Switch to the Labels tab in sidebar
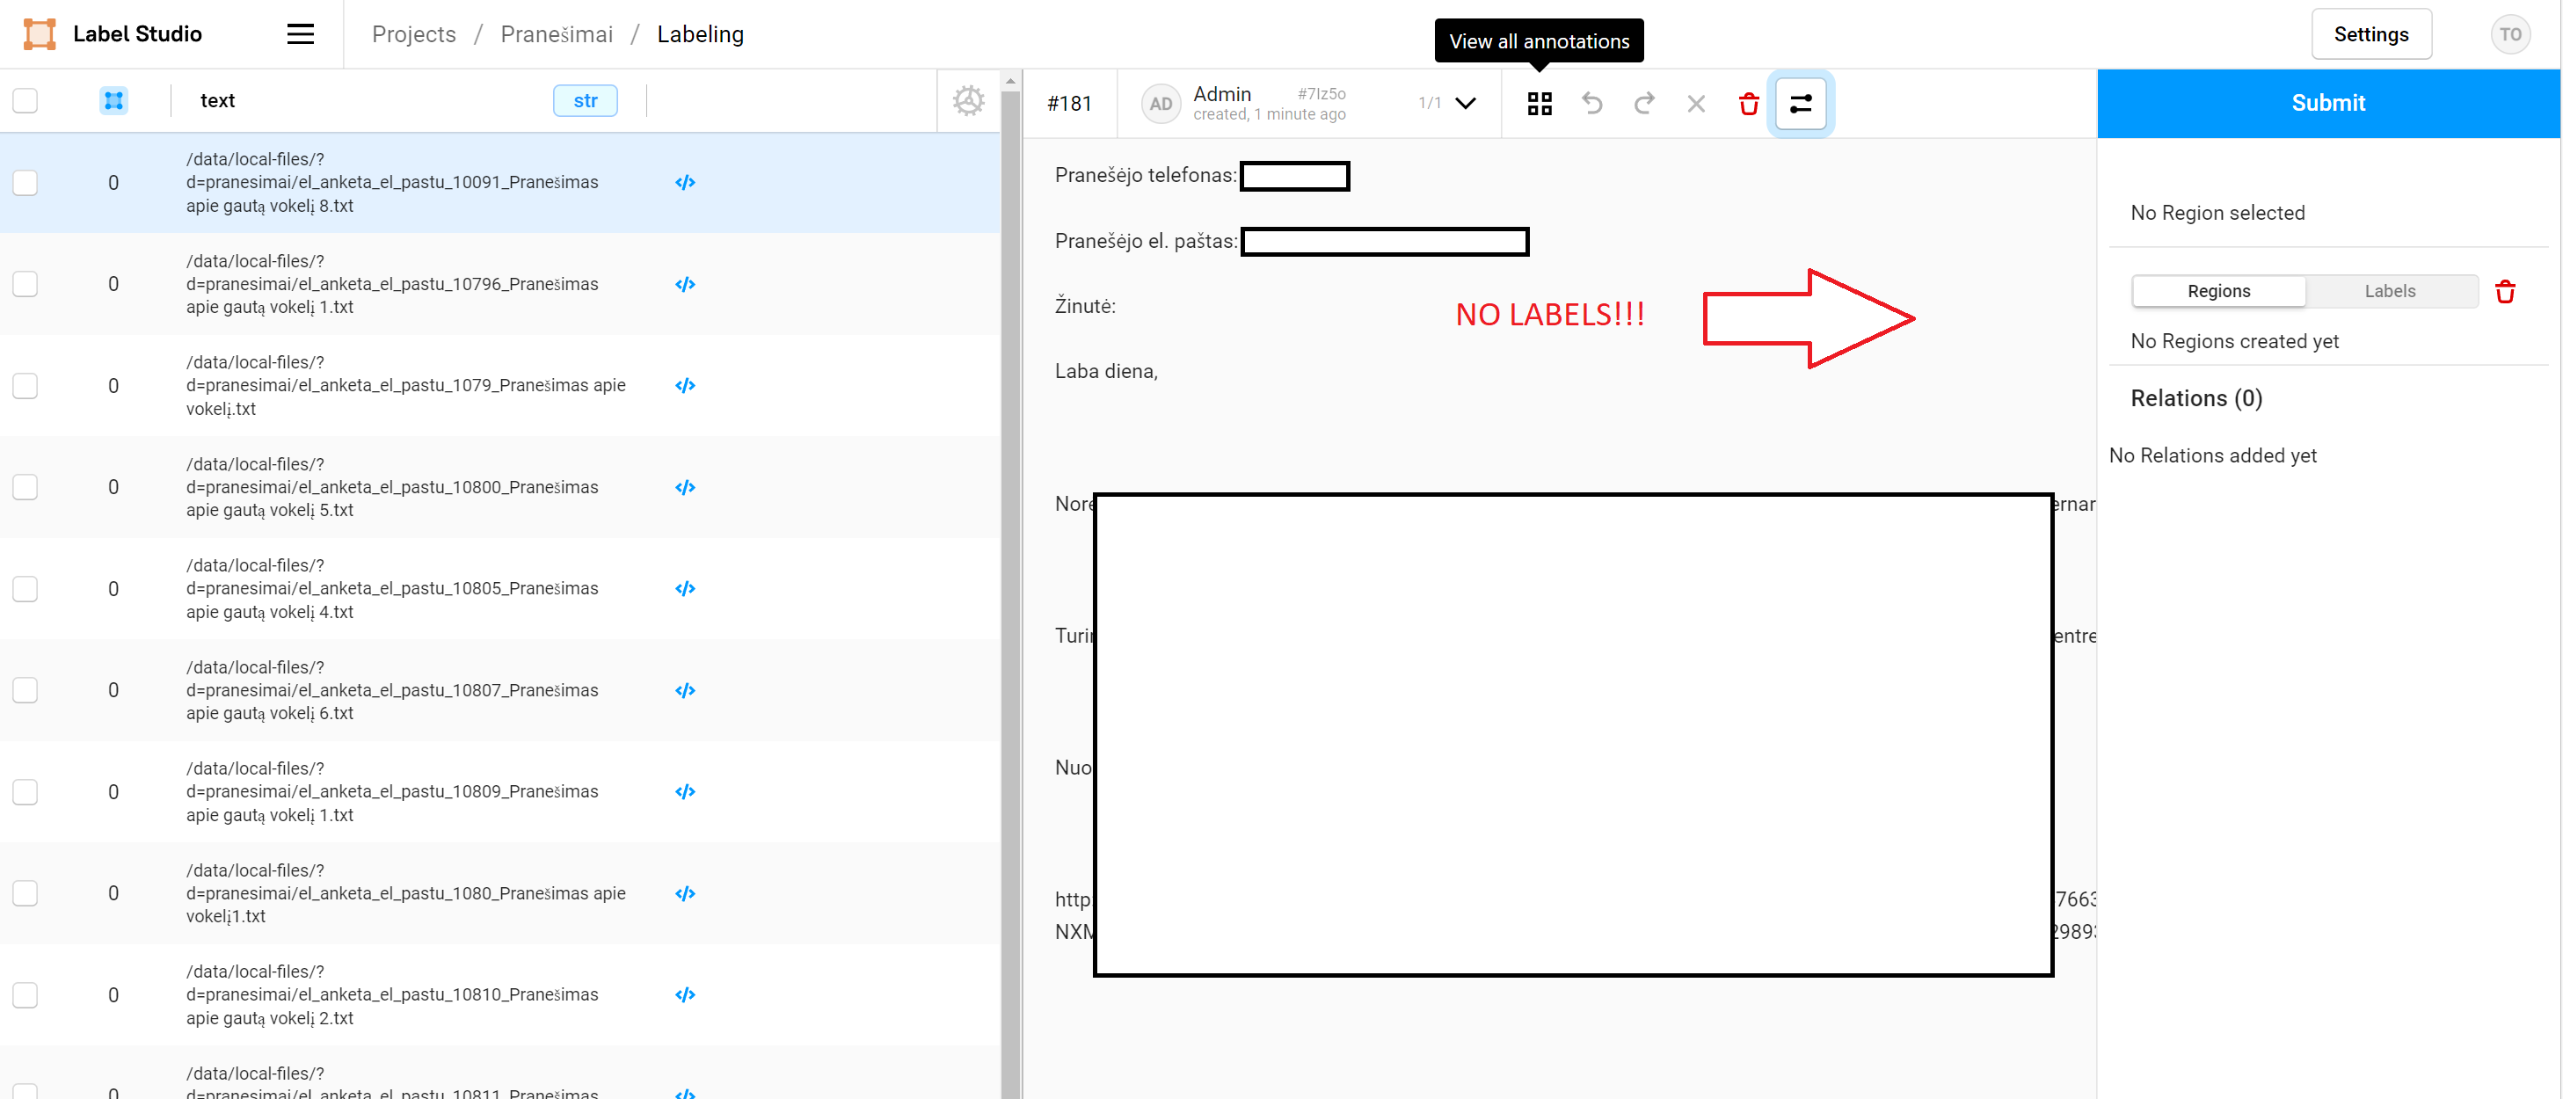The width and height of the screenshot is (2563, 1099). coord(2391,290)
